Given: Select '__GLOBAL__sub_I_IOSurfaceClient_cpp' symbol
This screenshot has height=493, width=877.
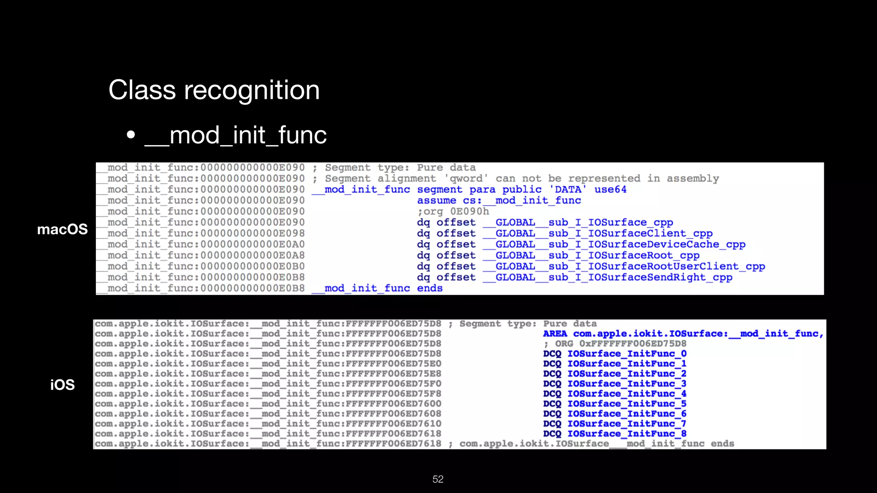Looking at the screenshot, I should tap(598, 234).
